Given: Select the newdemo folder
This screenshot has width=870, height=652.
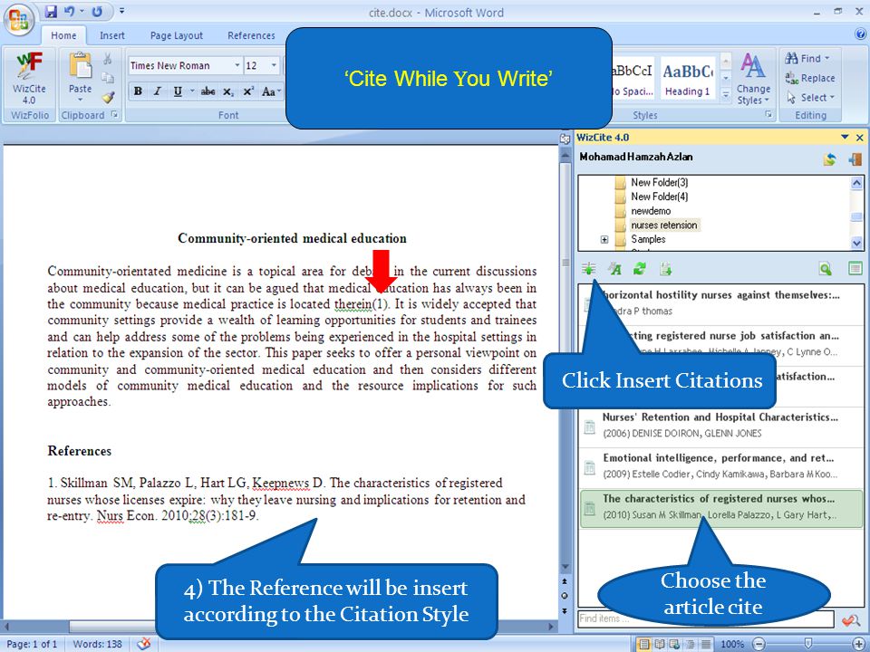Looking at the screenshot, I should click(x=643, y=211).
